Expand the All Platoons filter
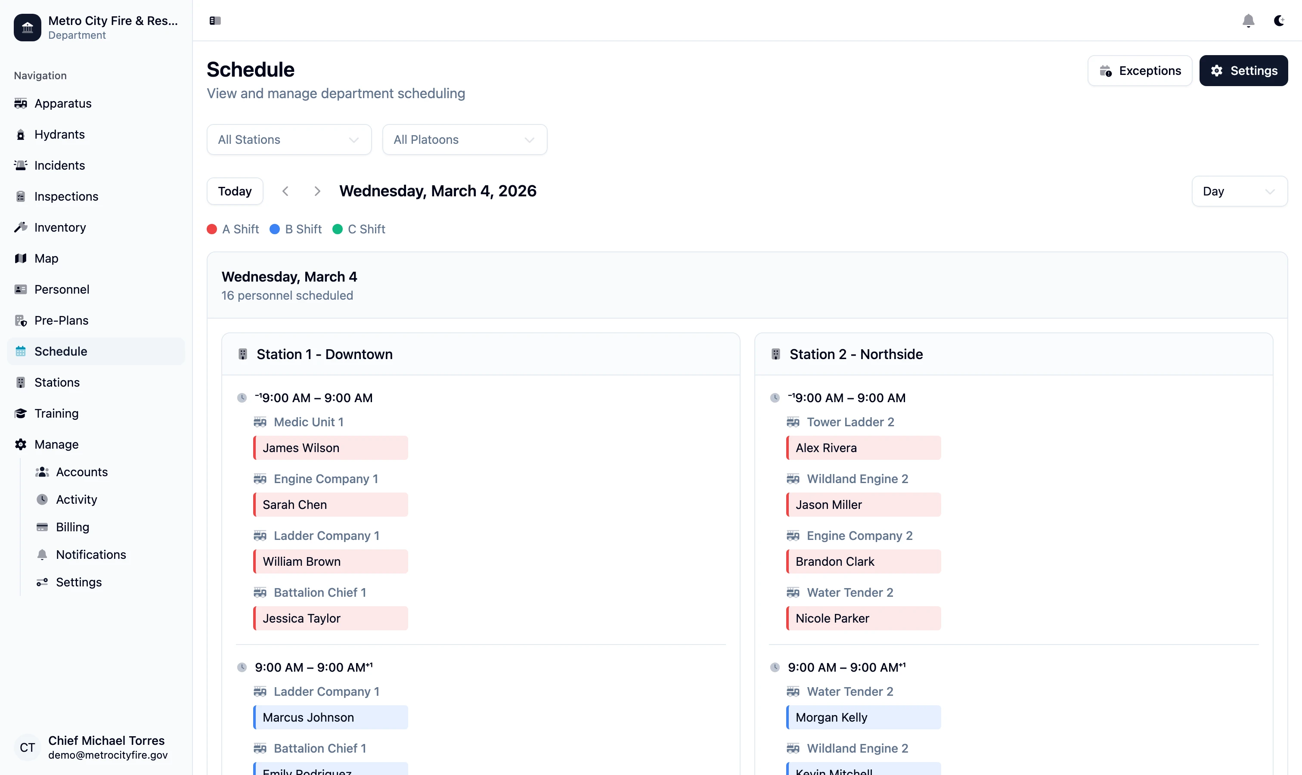 (x=464, y=139)
